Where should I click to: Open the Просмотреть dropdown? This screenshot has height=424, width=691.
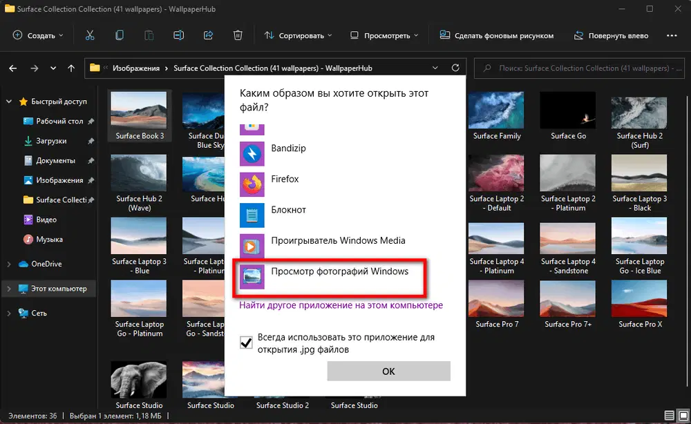click(384, 36)
